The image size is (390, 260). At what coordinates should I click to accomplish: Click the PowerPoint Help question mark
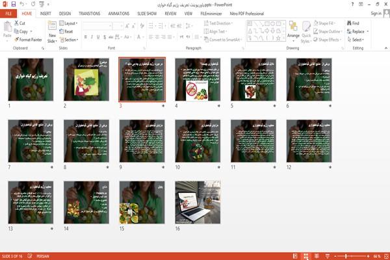pyautogui.click(x=352, y=5)
